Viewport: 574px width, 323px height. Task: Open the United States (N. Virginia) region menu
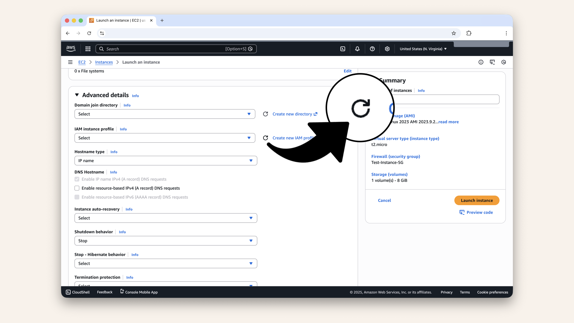click(423, 49)
